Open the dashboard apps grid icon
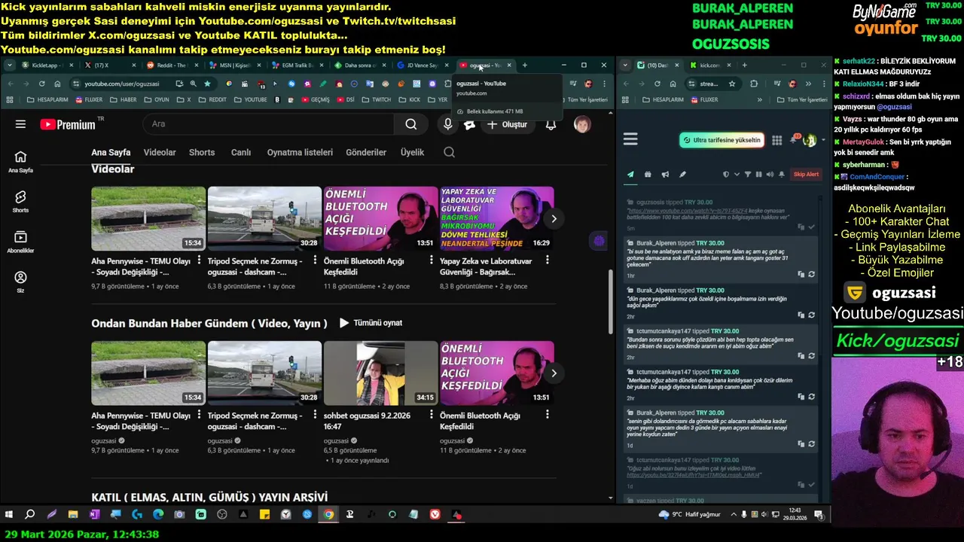 (x=776, y=140)
